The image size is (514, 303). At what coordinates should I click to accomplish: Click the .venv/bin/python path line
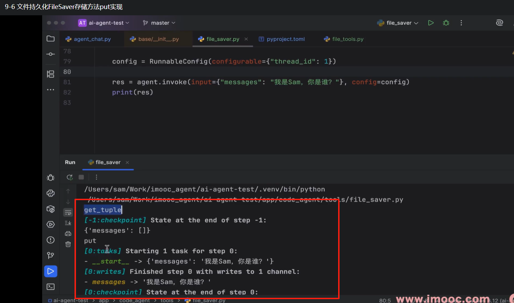pos(204,189)
